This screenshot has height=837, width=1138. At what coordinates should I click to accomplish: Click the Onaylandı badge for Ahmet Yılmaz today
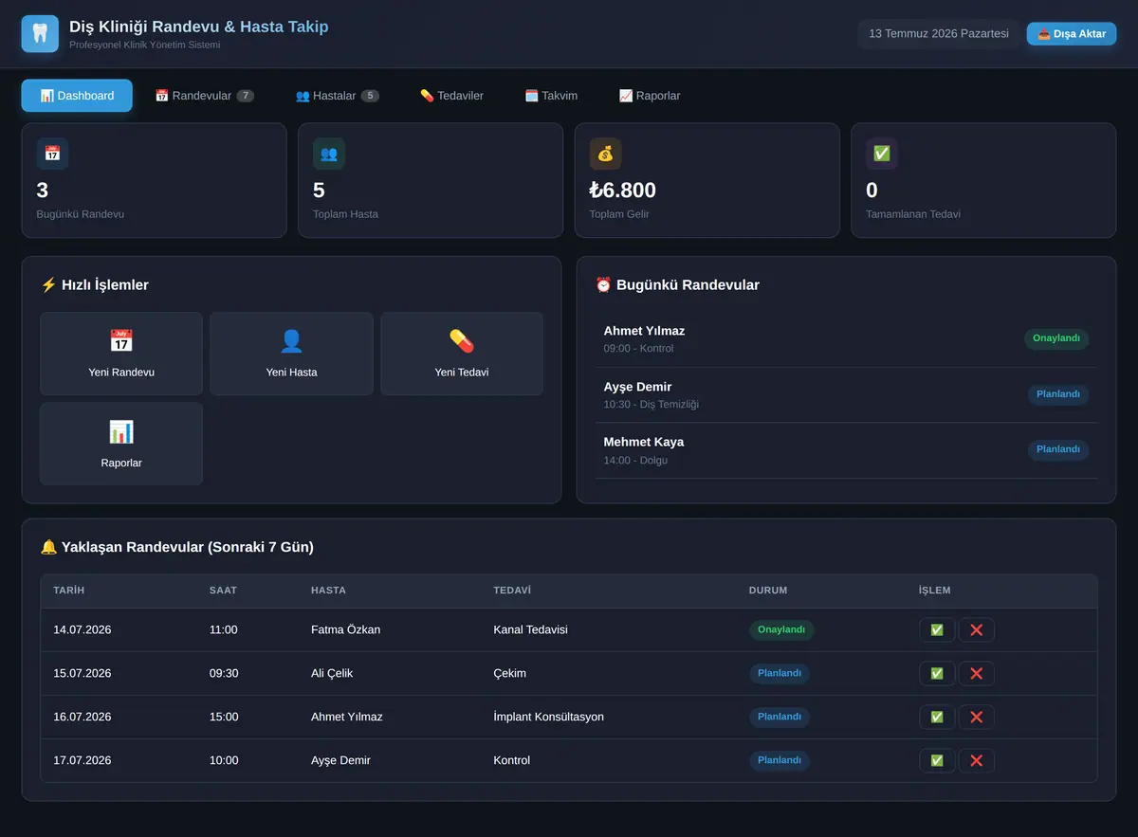[x=1056, y=338]
